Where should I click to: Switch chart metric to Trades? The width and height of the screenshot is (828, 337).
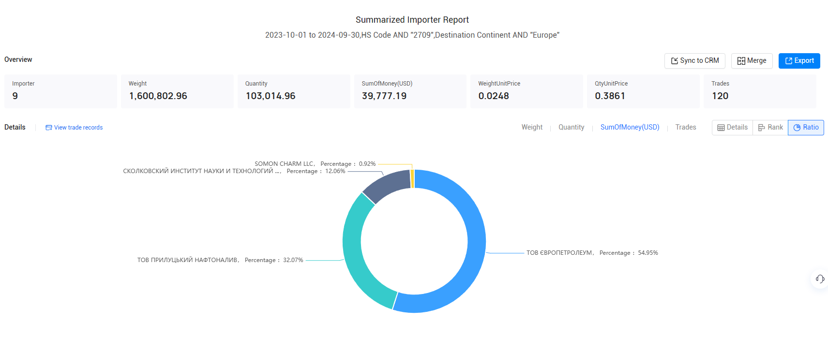click(x=686, y=127)
